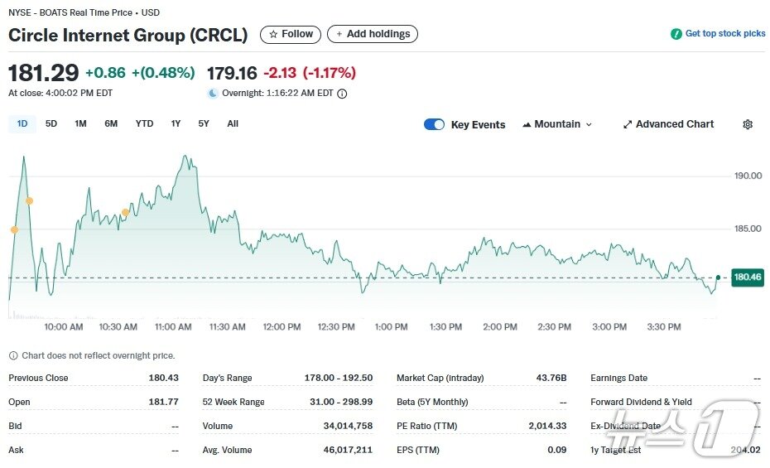Click the chart disclaimer info icon
Image resolution: width=770 pixels, height=468 pixels.
13,355
